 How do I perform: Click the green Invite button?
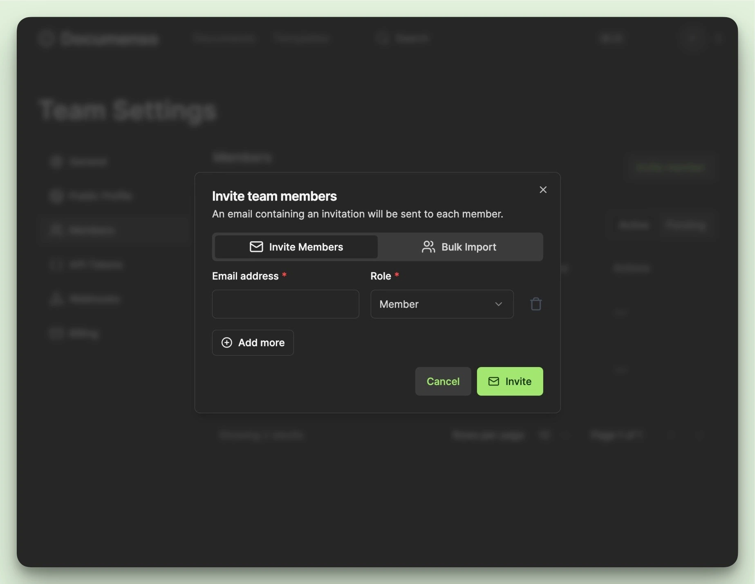[x=509, y=381]
